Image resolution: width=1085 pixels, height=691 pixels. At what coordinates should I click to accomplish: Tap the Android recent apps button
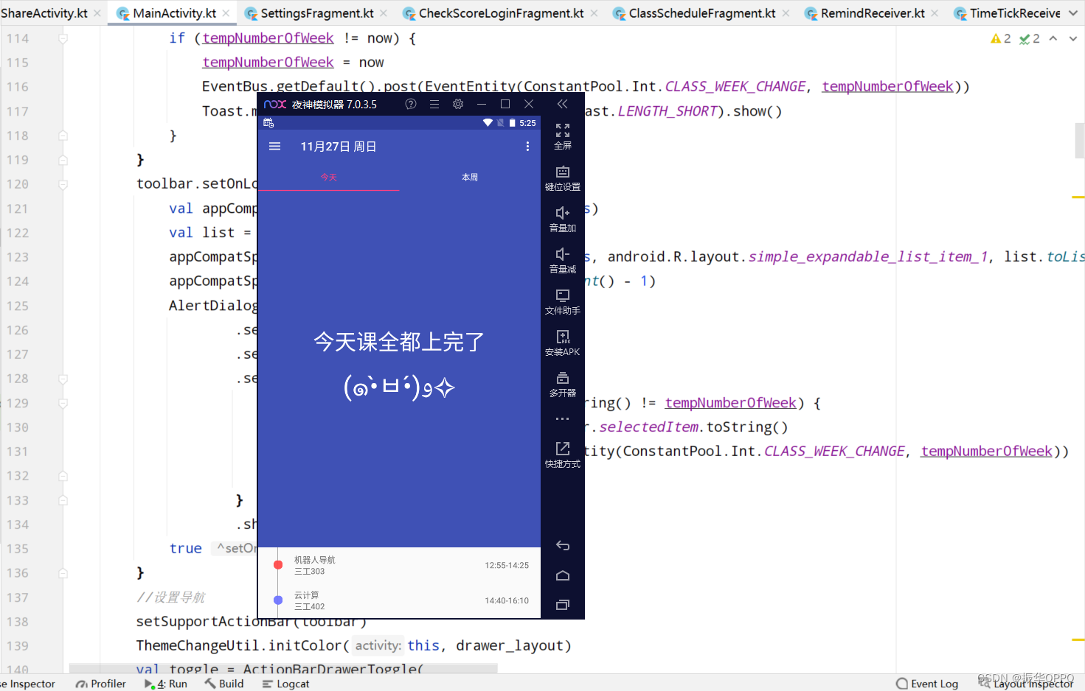563,605
